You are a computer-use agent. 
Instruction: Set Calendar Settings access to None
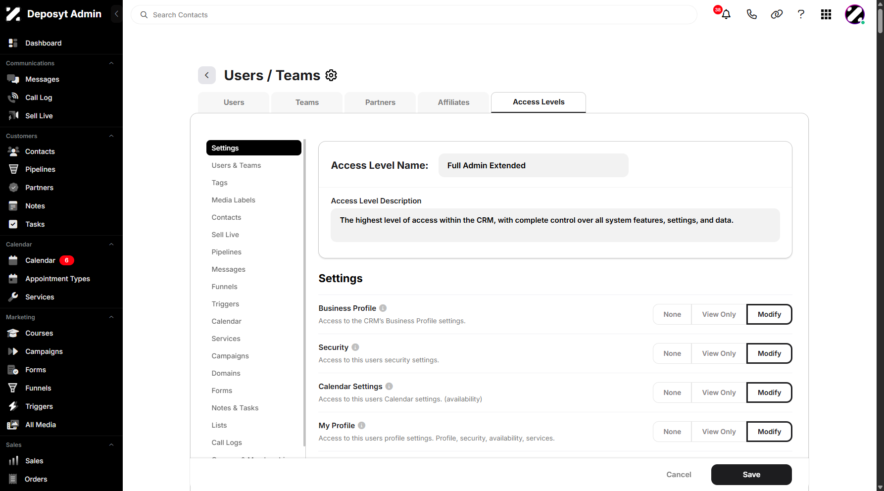click(672, 393)
